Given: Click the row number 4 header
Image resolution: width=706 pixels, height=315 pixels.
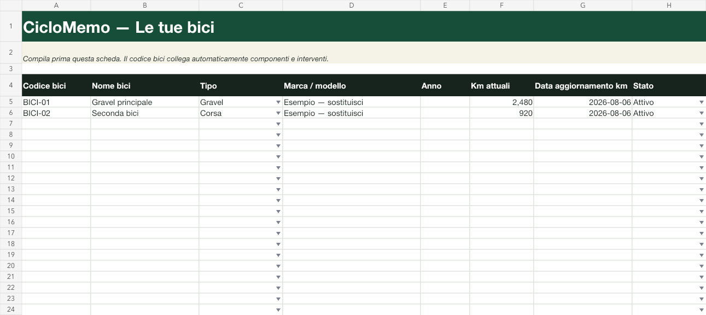Looking at the screenshot, I should pyautogui.click(x=11, y=85).
